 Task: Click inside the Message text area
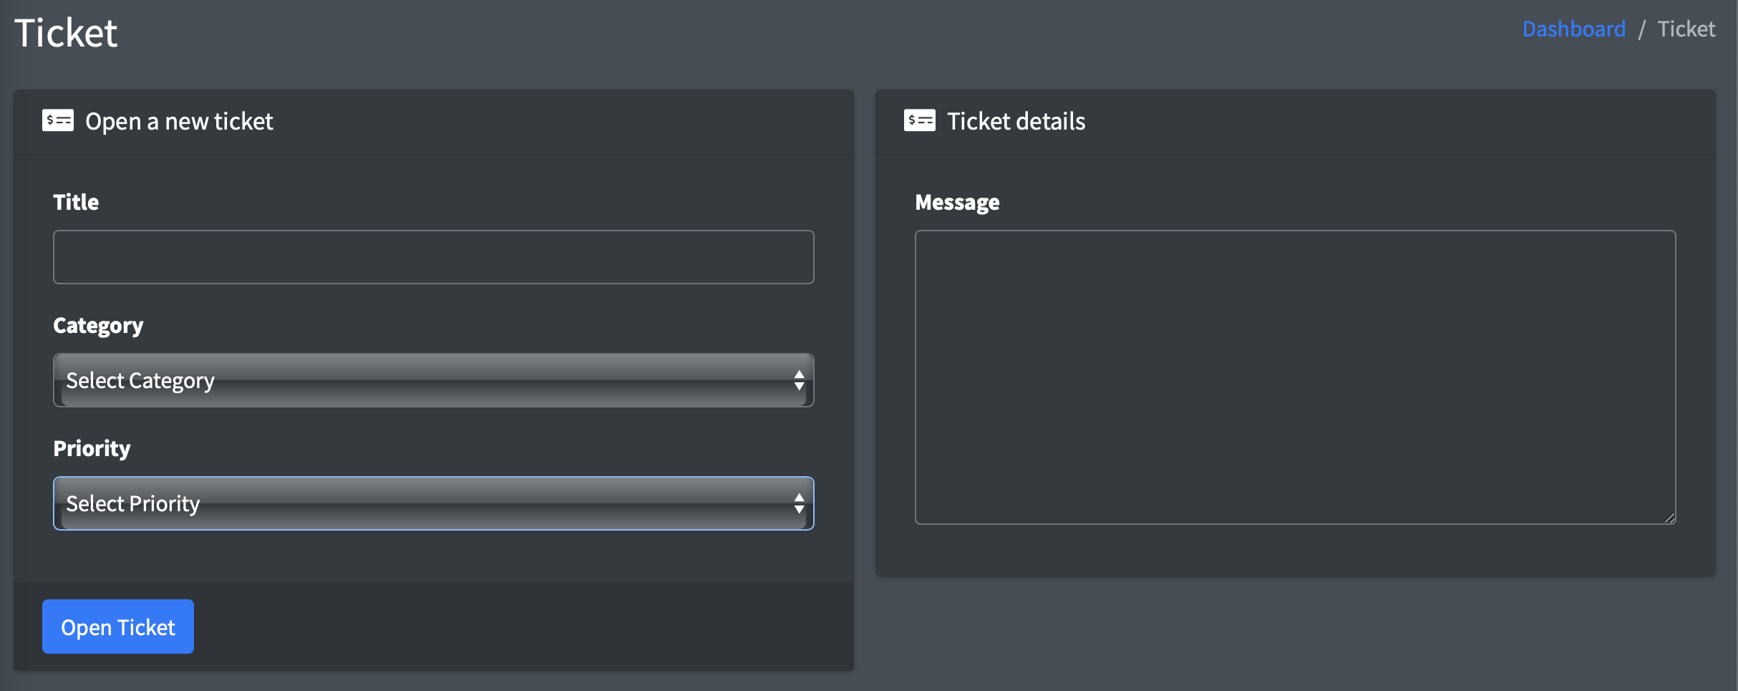pos(1294,377)
